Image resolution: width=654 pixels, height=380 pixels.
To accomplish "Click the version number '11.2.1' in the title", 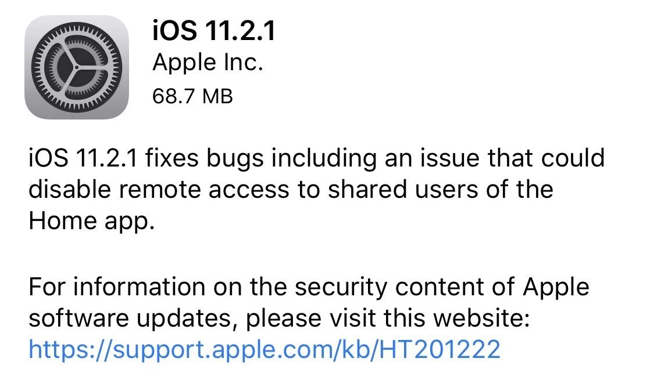I will pos(240,31).
